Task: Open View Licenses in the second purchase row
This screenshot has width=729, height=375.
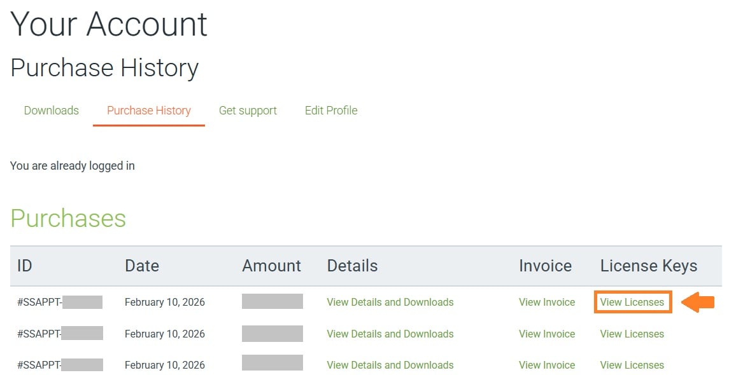Action: pyautogui.click(x=632, y=334)
